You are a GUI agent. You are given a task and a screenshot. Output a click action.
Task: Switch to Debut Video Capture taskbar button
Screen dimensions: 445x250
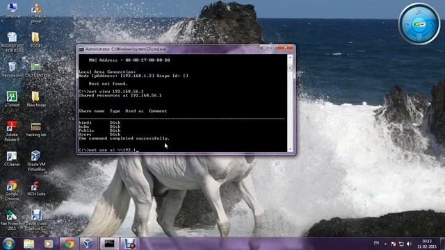tap(130, 244)
